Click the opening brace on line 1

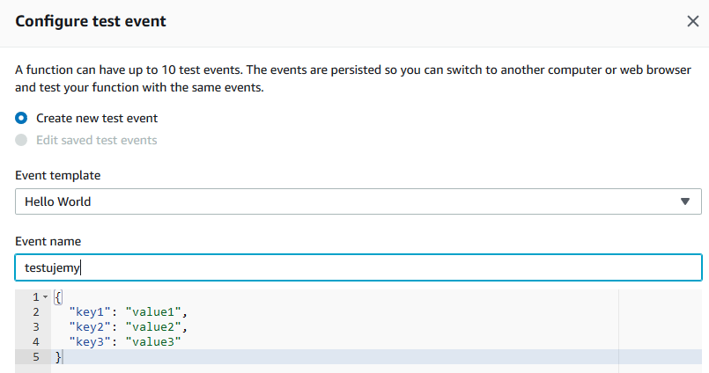pyautogui.click(x=58, y=297)
